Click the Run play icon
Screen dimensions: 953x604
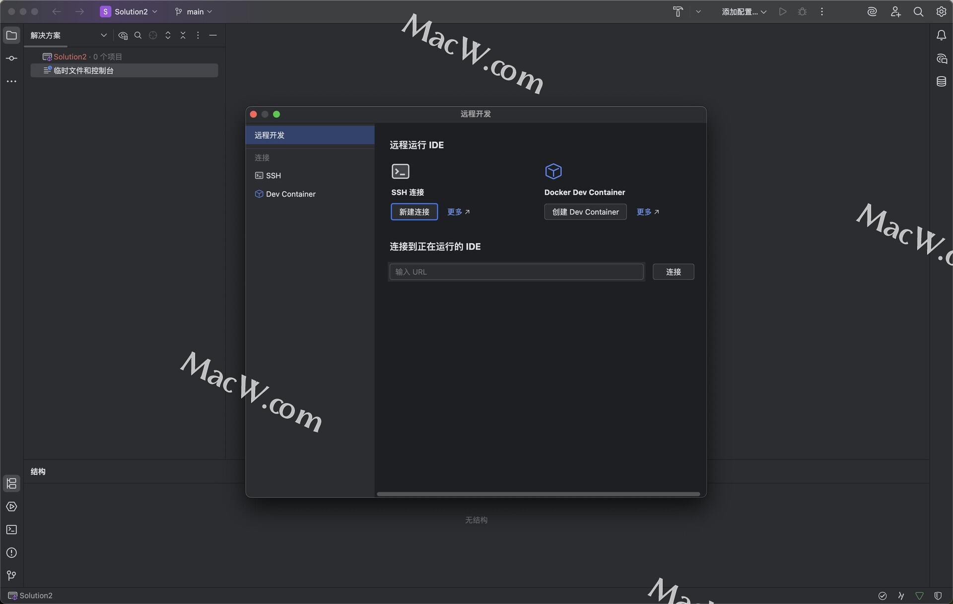tap(783, 11)
